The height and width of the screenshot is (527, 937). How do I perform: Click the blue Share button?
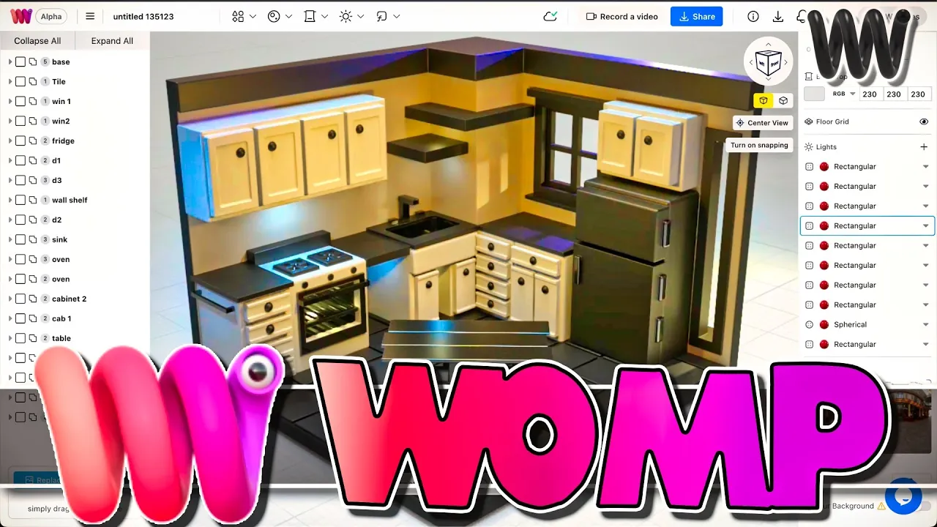tap(696, 16)
